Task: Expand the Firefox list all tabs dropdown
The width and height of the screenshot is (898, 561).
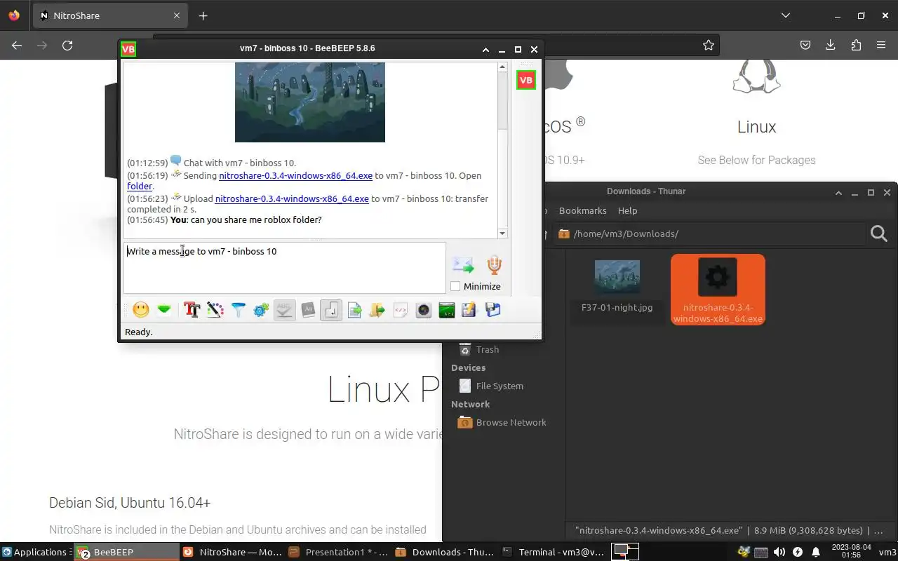Action: point(786,15)
